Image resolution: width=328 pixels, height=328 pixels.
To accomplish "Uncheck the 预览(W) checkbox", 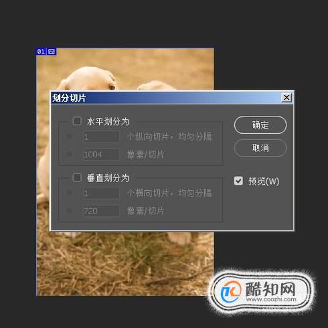I will click(238, 181).
